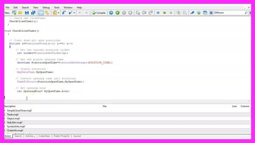Click the blue start profiling icon
Image resolution: width=255 pixels, height=143 pixels.
[158, 13]
